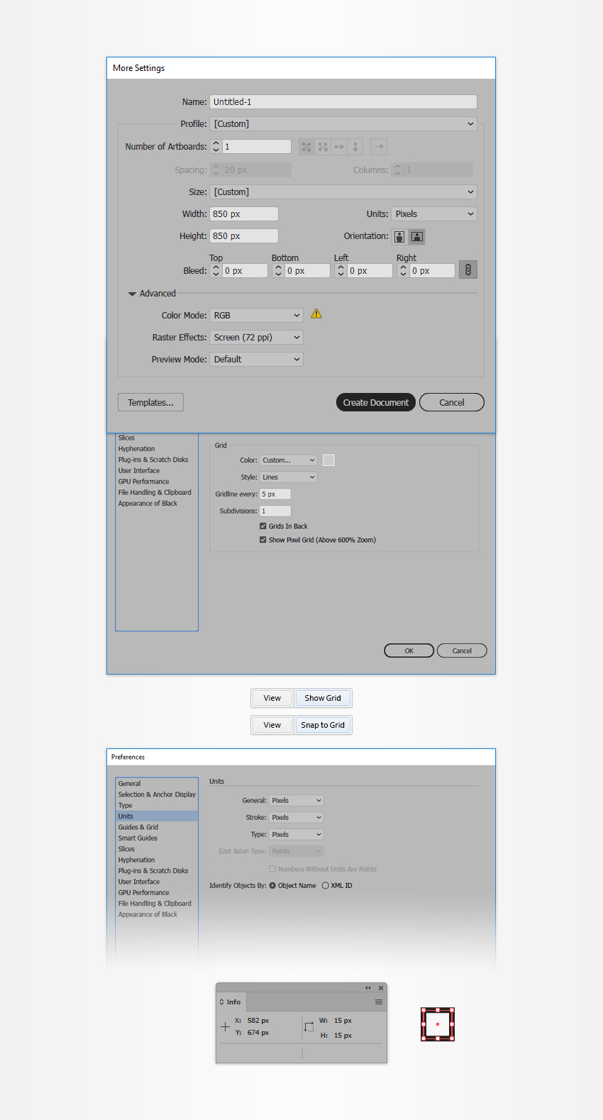Open the grid Color Custom dropdown
Viewport: 603px width, 1120px height.
(x=288, y=460)
